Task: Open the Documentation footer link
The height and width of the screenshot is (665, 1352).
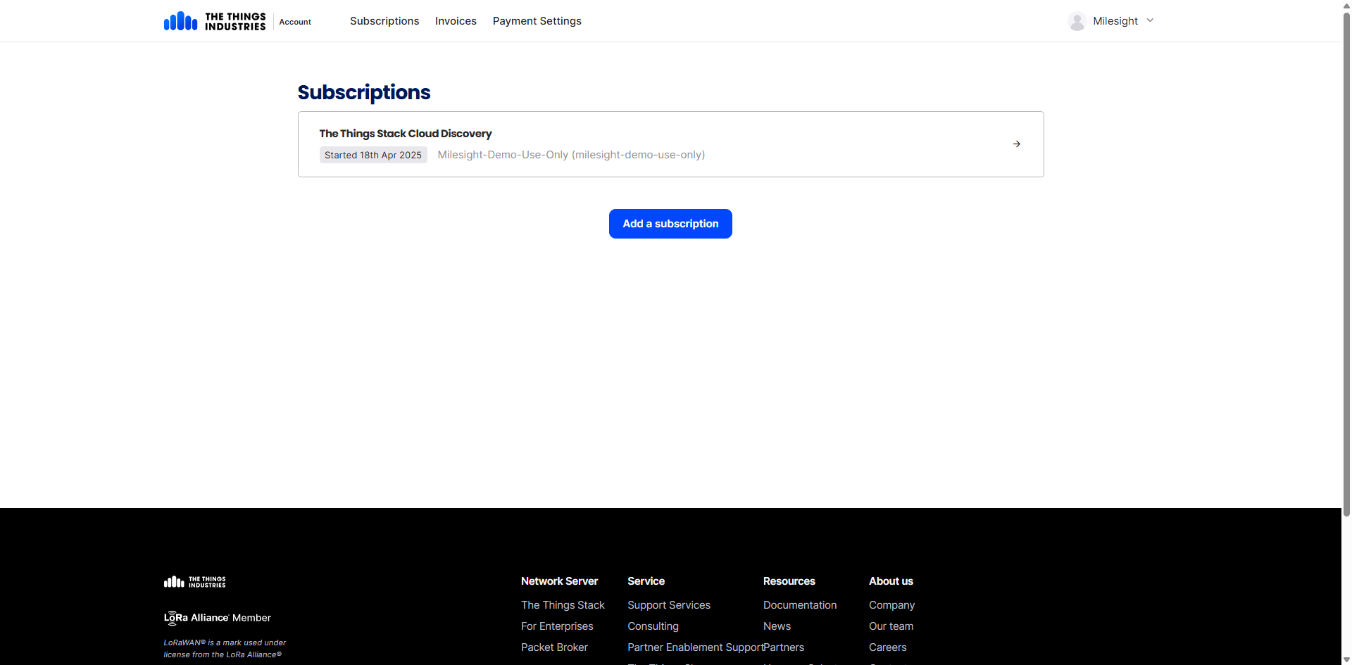Action: click(x=800, y=605)
